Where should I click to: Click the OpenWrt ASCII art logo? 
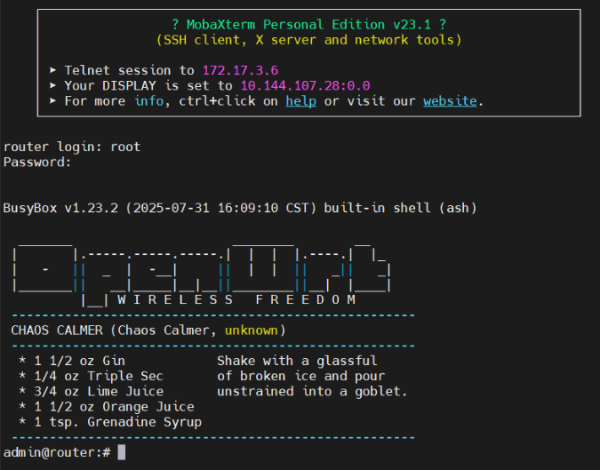coord(202,274)
